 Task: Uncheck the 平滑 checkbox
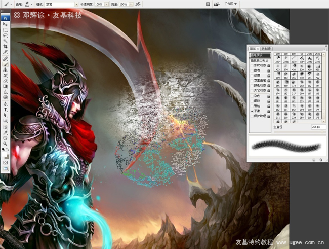point(252,111)
